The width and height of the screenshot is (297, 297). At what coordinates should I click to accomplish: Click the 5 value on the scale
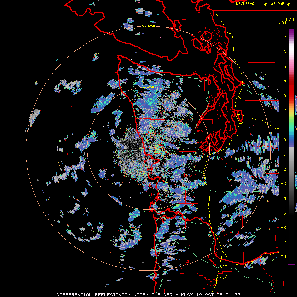(285, 66)
